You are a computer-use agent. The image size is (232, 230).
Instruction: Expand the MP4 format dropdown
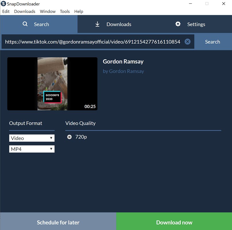point(32,149)
